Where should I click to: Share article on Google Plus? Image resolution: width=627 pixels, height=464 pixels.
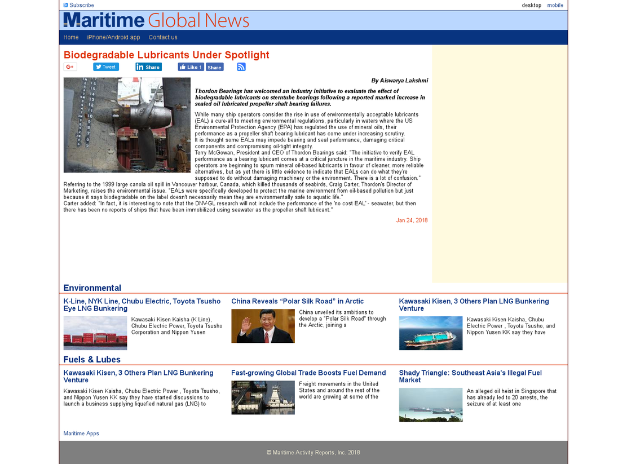70,67
